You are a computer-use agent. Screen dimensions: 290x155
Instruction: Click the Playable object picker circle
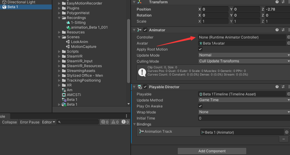click(x=288, y=94)
